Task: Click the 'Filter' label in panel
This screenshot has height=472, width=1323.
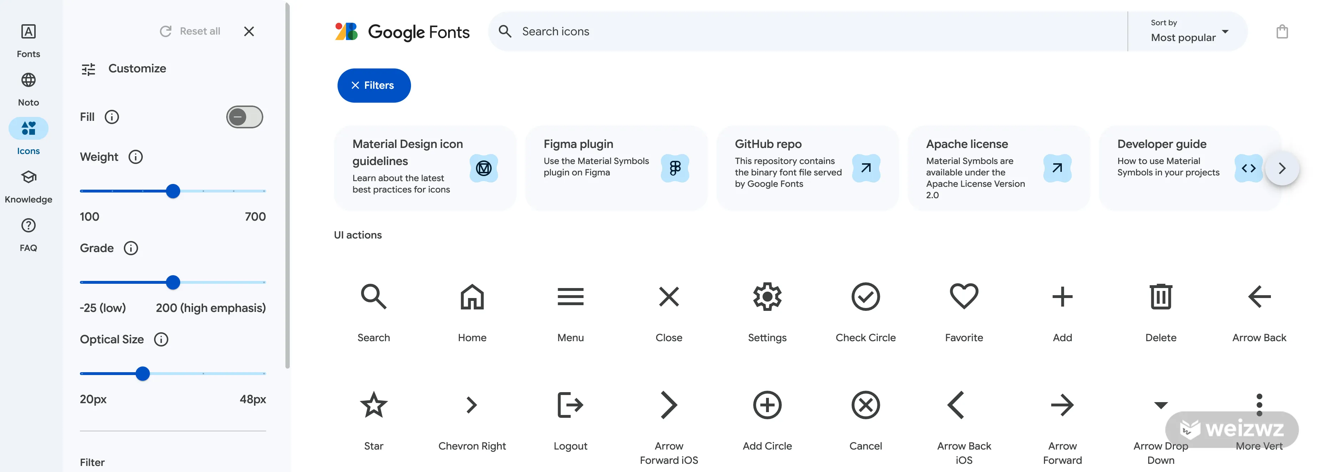Action: click(x=92, y=462)
